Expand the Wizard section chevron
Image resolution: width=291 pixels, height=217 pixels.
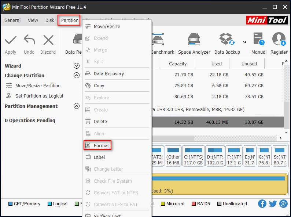(x=77, y=66)
